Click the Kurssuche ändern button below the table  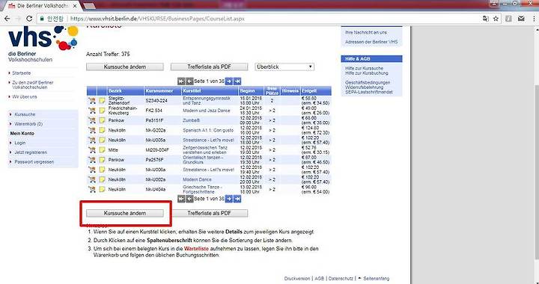125,213
